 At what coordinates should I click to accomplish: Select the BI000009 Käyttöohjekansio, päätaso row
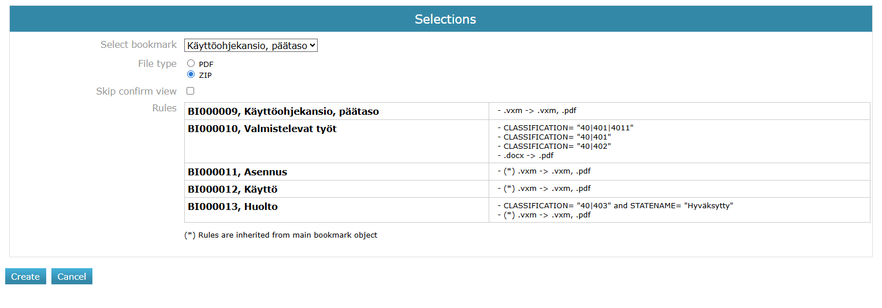click(x=283, y=111)
